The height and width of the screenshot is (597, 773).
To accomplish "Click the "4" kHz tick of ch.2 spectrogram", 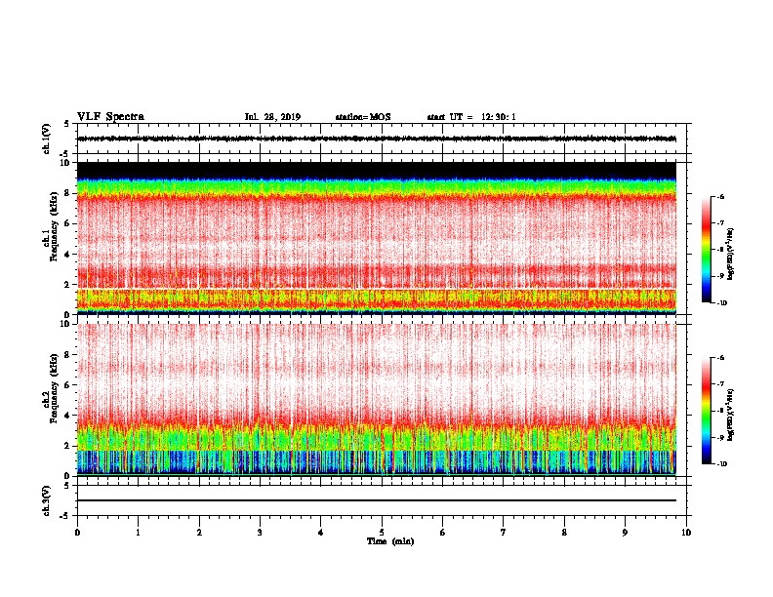I will point(68,416).
